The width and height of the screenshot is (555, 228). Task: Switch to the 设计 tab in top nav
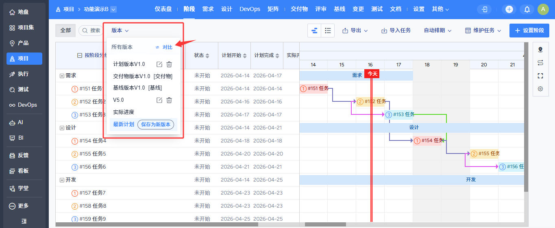click(x=226, y=9)
